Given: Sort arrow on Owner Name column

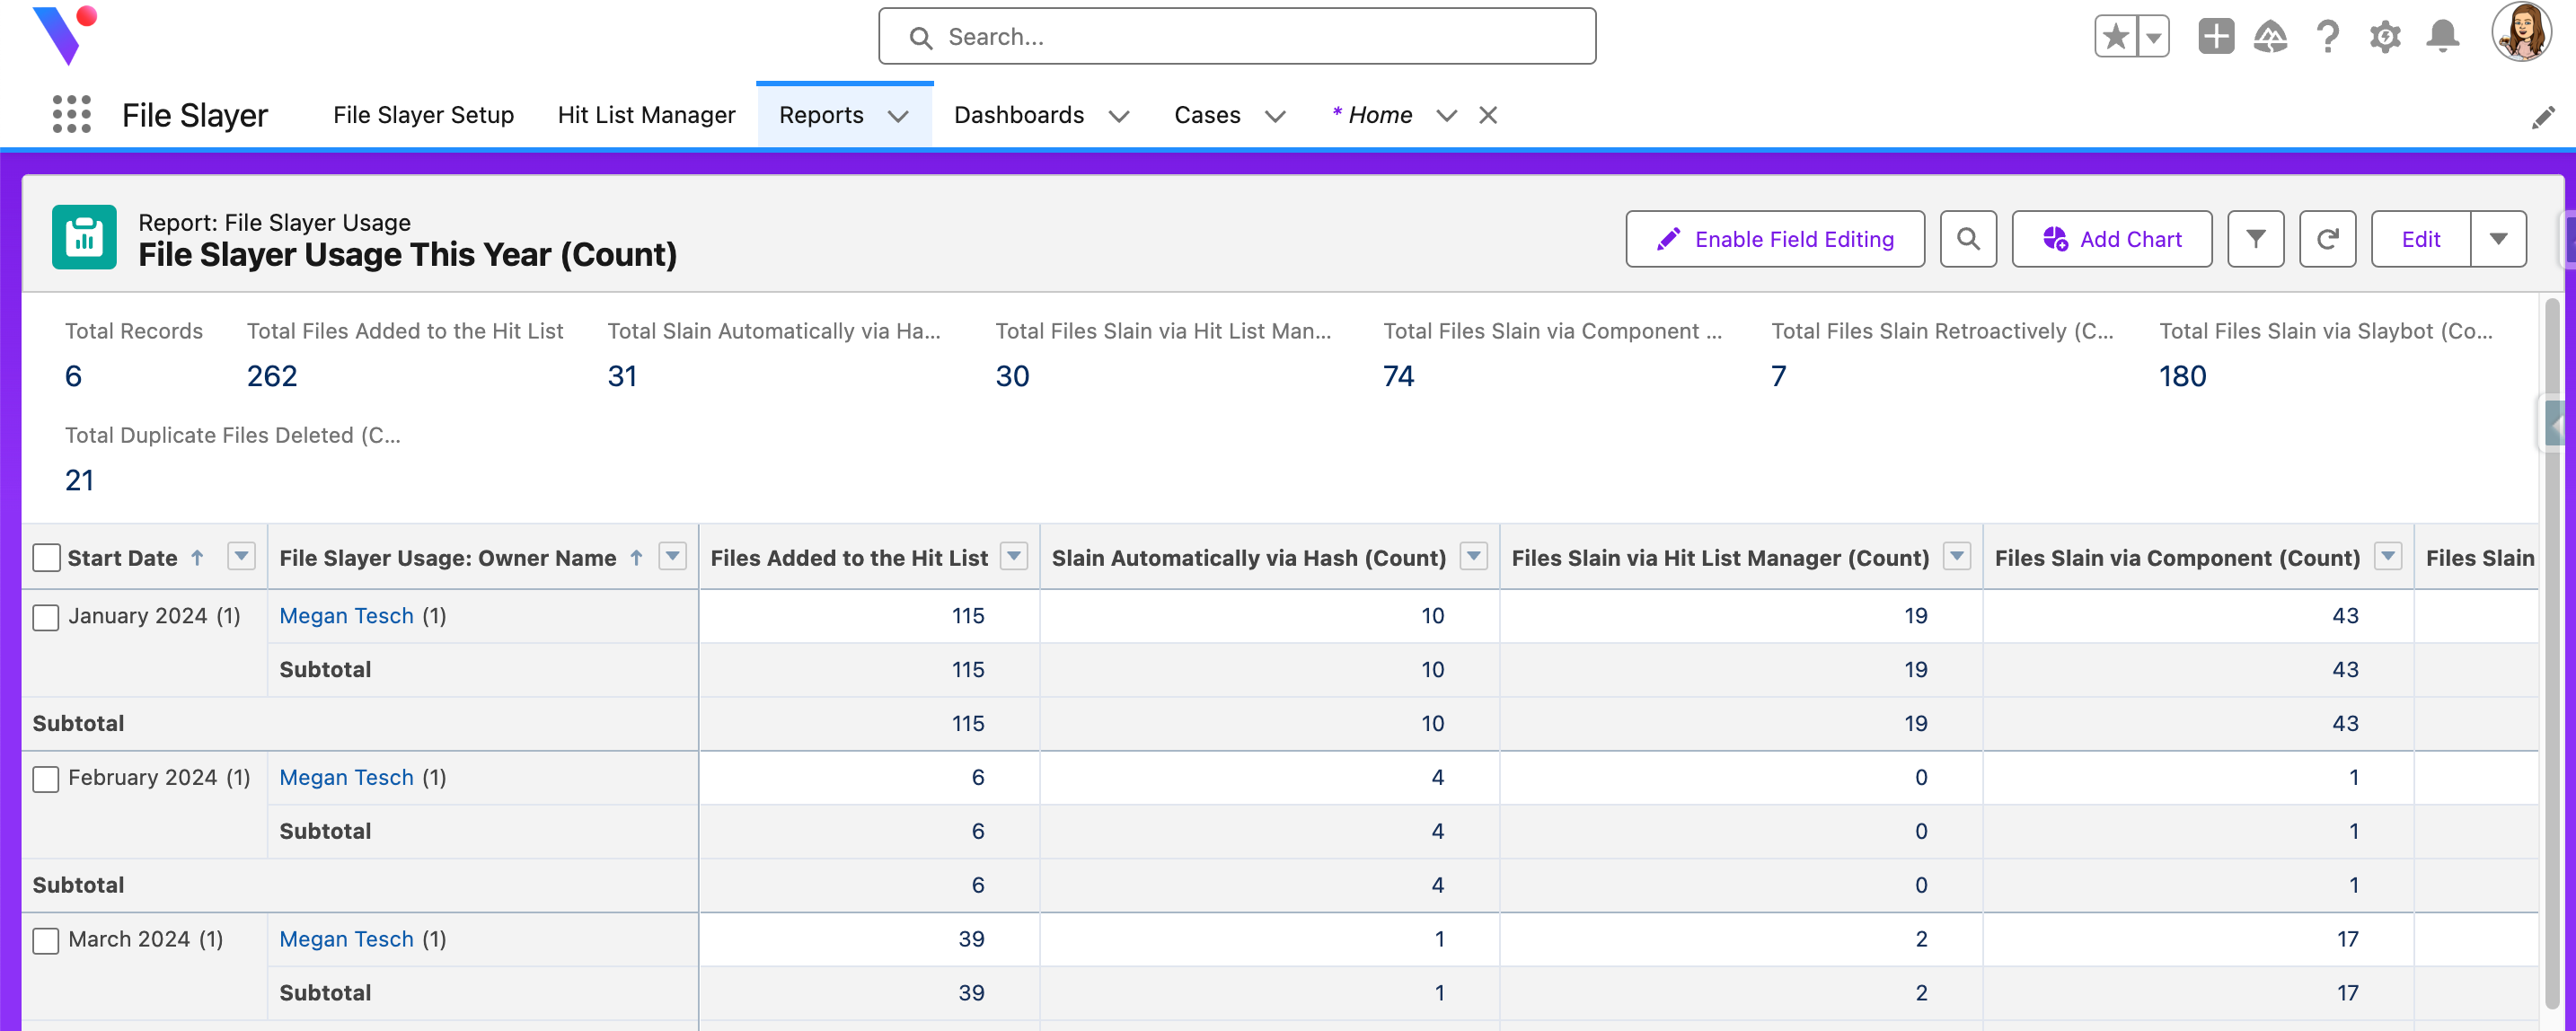Looking at the screenshot, I should [636, 558].
